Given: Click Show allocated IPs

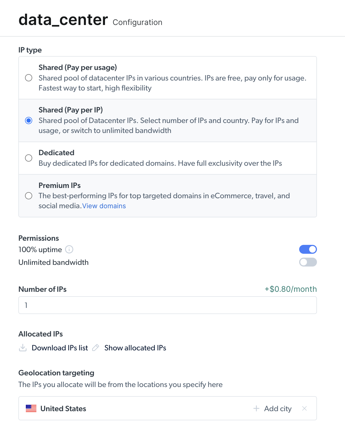Looking at the screenshot, I should coord(135,348).
